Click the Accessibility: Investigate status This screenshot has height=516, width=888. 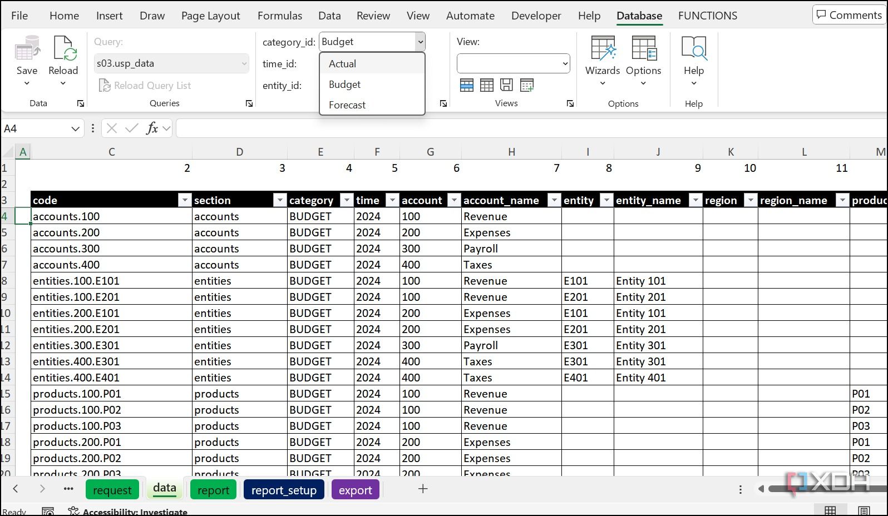128,512
